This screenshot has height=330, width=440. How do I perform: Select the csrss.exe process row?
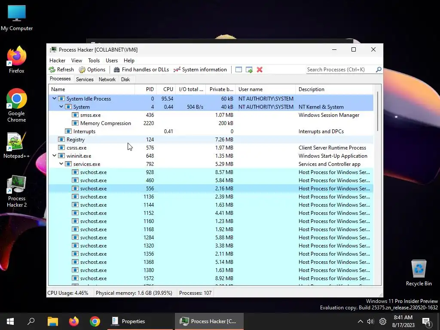pos(211,148)
